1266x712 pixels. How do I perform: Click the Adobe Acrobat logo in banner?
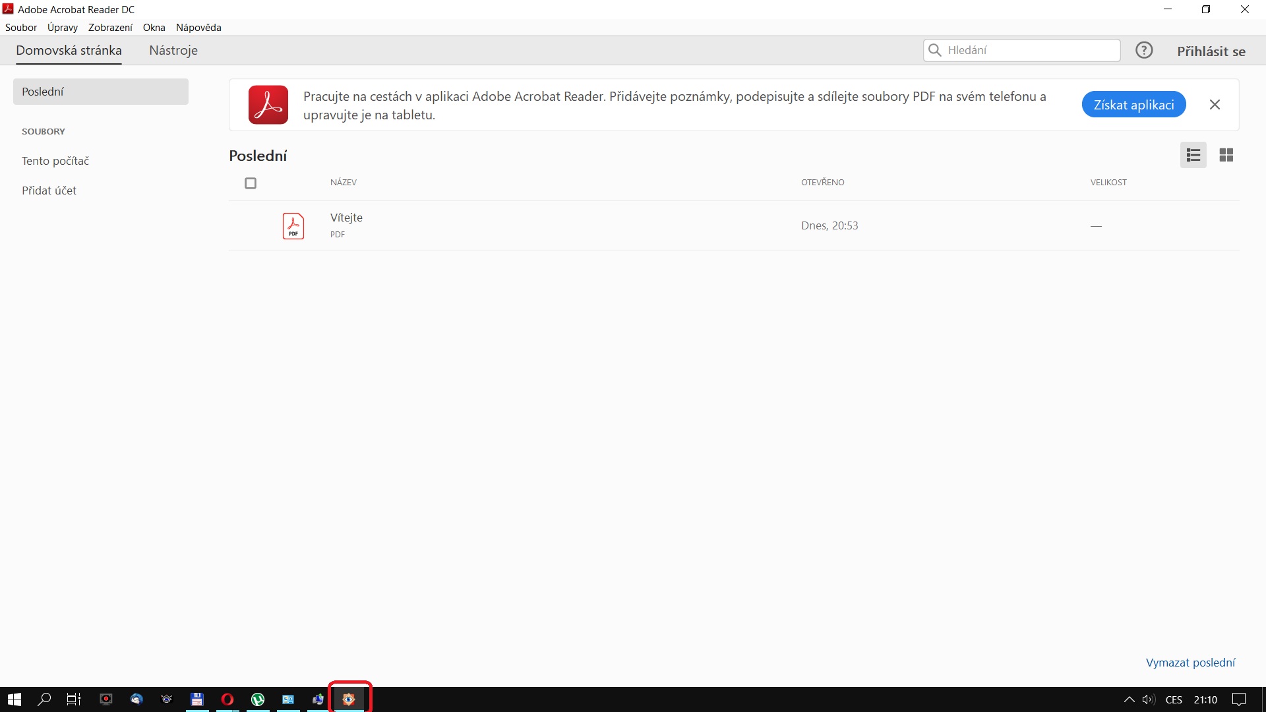[268, 105]
